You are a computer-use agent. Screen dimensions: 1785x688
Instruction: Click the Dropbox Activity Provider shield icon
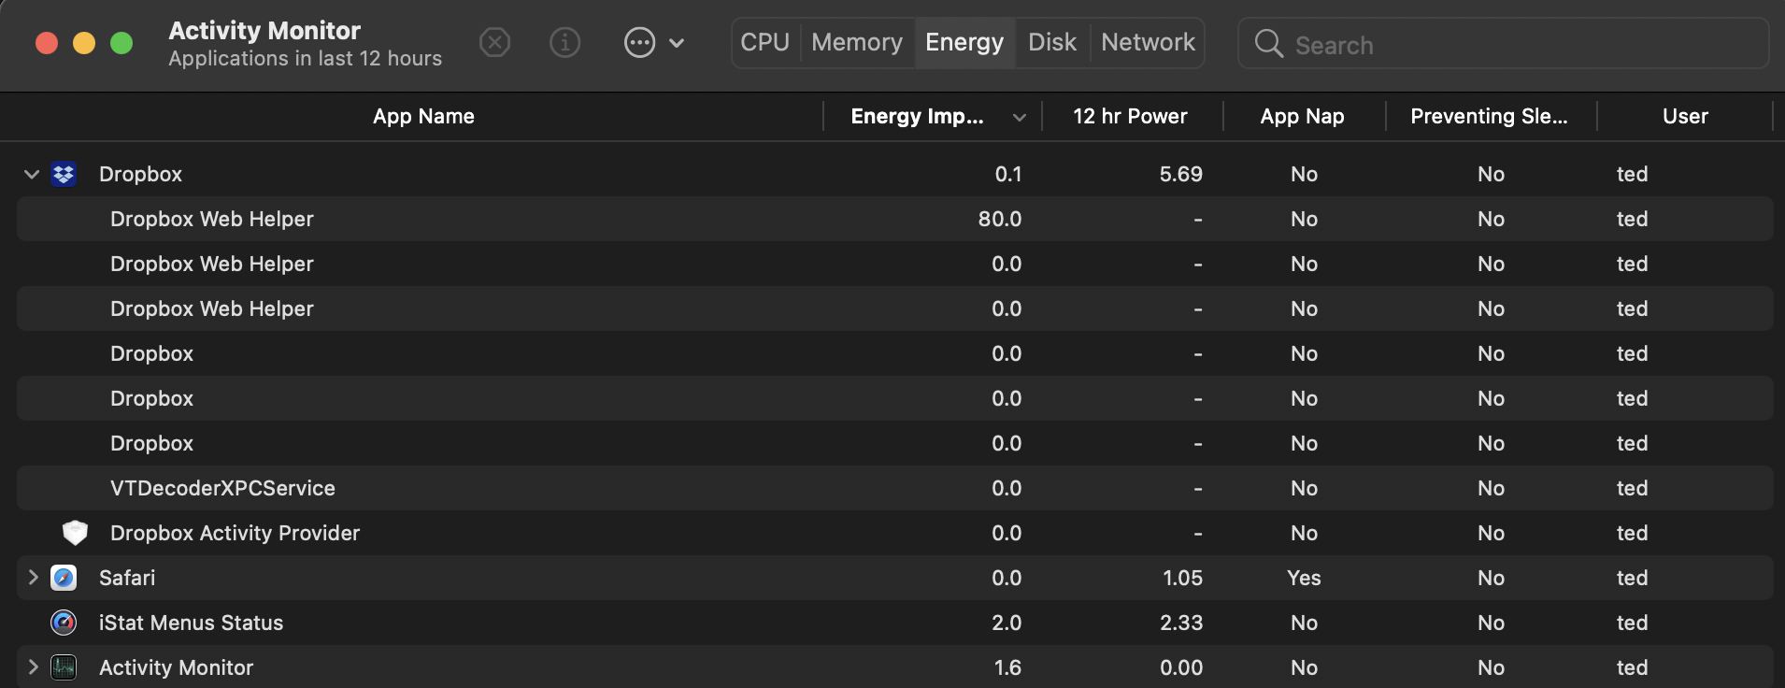coord(75,533)
